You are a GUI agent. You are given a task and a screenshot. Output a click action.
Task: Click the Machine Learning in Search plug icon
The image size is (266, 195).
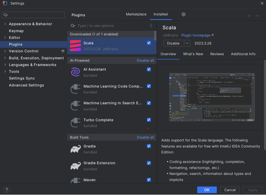pyautogui.click(x=75, y=106)
